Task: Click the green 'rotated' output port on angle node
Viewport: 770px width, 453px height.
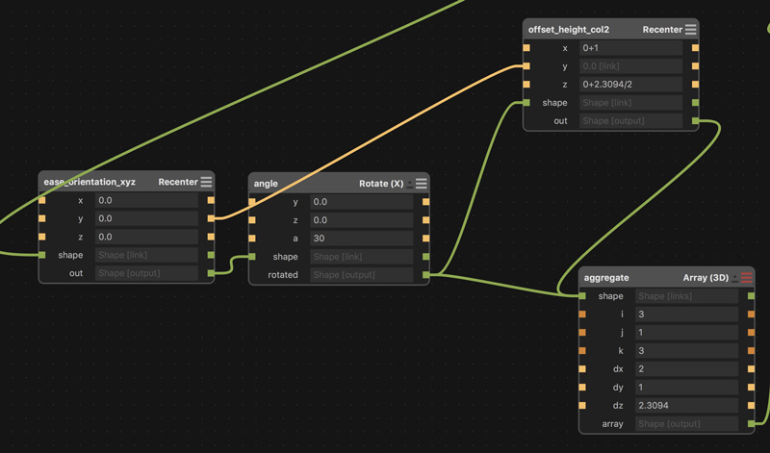Action: 425,275
